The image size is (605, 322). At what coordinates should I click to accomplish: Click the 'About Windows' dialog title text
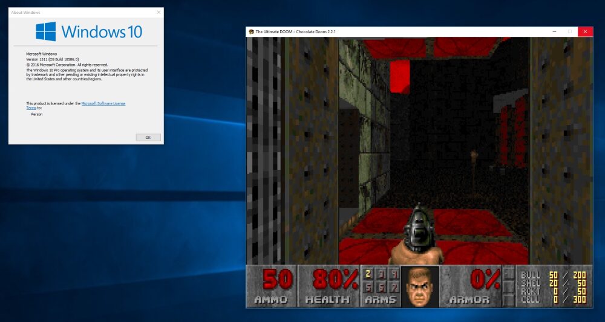[x=25, y=12]
